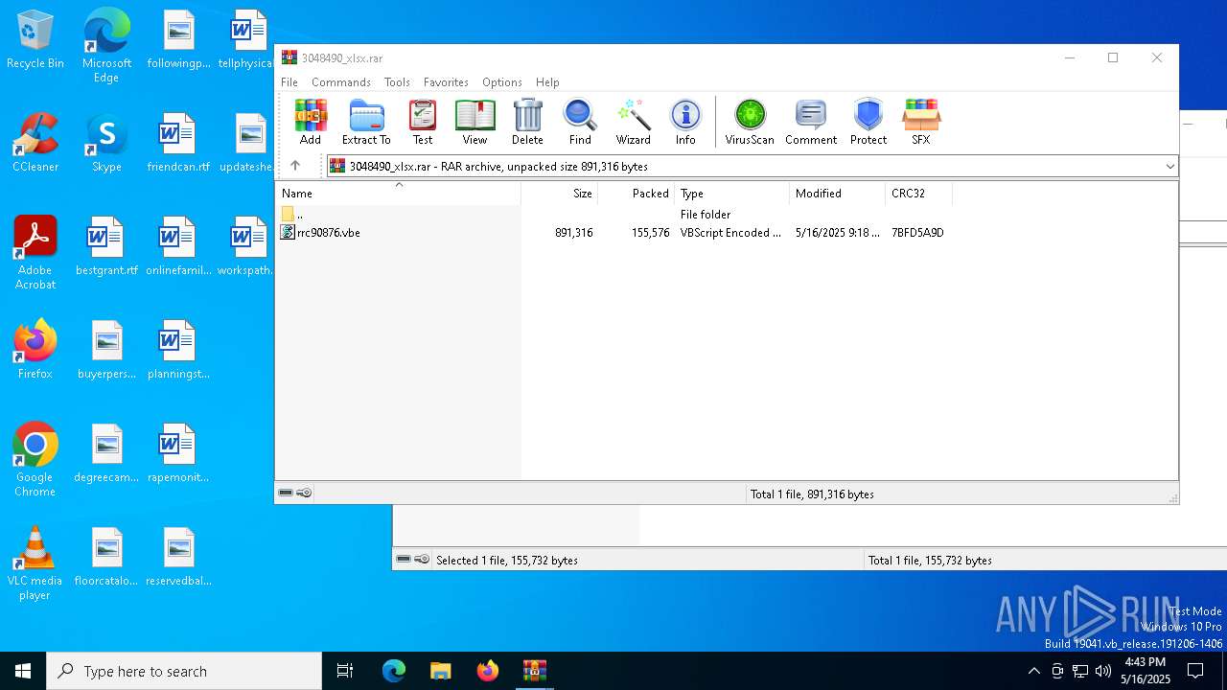Select VLC media player desktop shortcut
The image size is (1227, 690).
[x=35, y=563]
